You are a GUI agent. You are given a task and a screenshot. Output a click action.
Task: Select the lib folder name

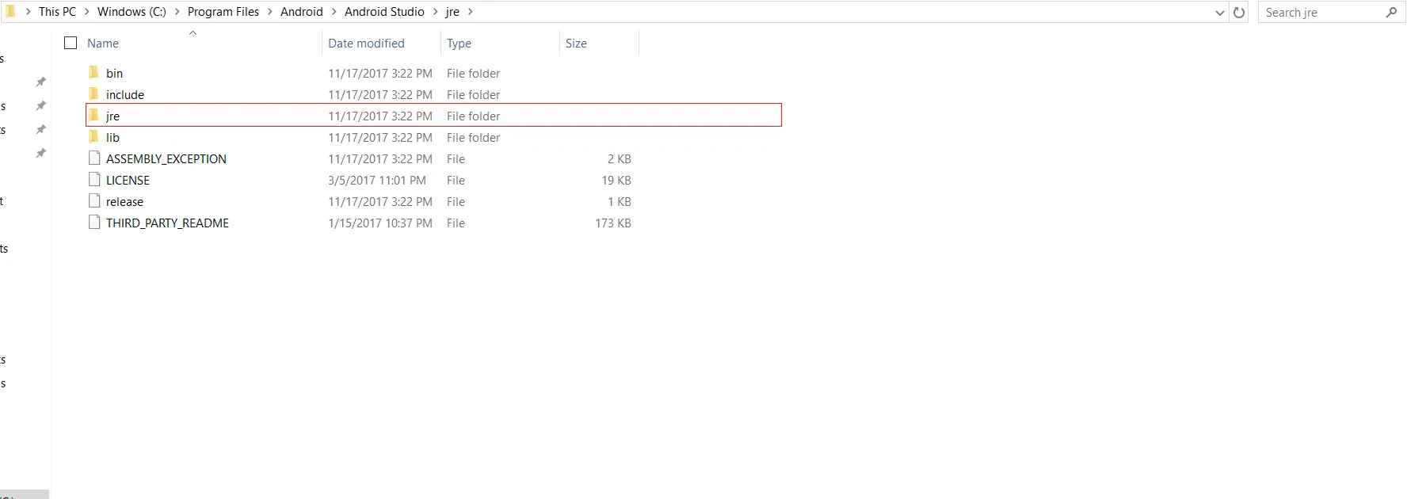tap(112, 138)
